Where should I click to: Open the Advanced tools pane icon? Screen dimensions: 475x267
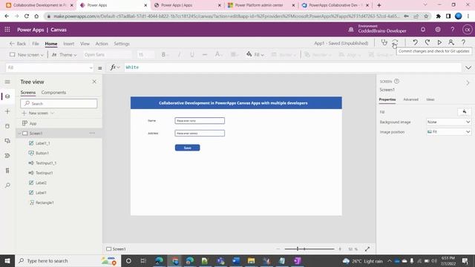click(7, 171)
